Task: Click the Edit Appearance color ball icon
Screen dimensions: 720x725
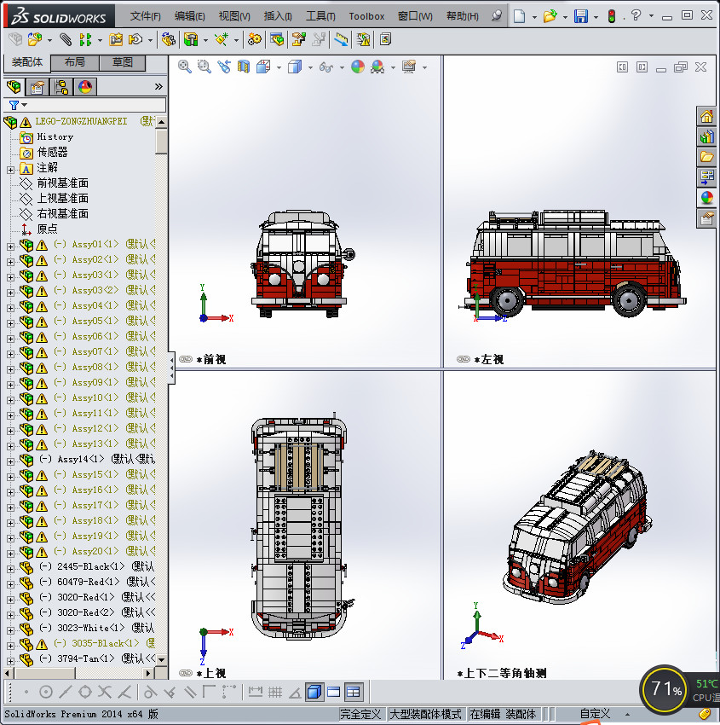Action: [358, 67]
